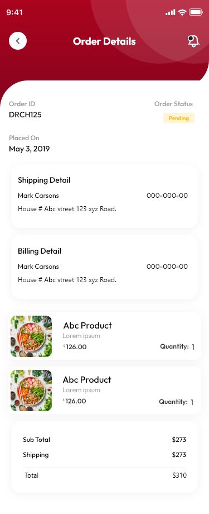
Task: Tap the cellular signal bars icon
Action: pos(171,12)
